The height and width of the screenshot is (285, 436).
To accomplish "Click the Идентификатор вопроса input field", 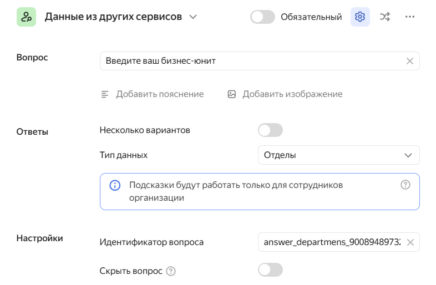I will [x=332, y=242].
